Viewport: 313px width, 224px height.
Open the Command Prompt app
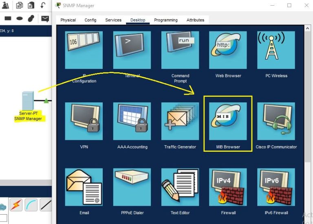coord(180,50)
